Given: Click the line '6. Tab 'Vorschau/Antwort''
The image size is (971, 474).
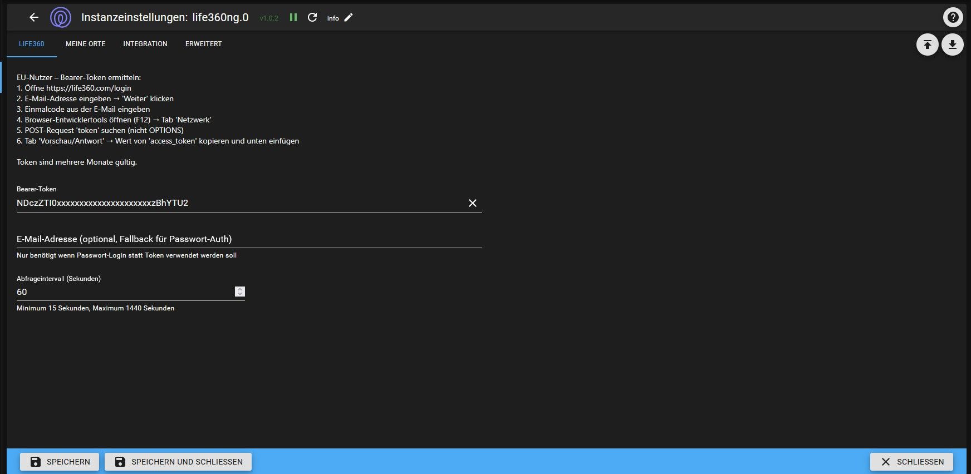Looking at the screenshot, I should tap(158, 141).
